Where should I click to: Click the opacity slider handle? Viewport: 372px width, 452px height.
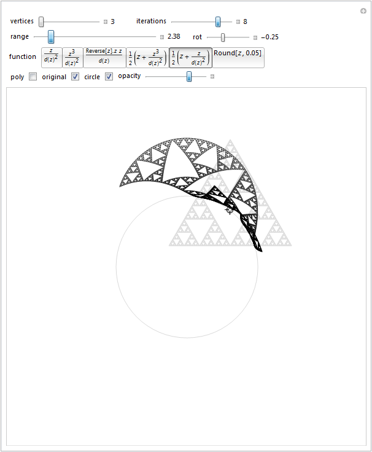tap(189, 76)
